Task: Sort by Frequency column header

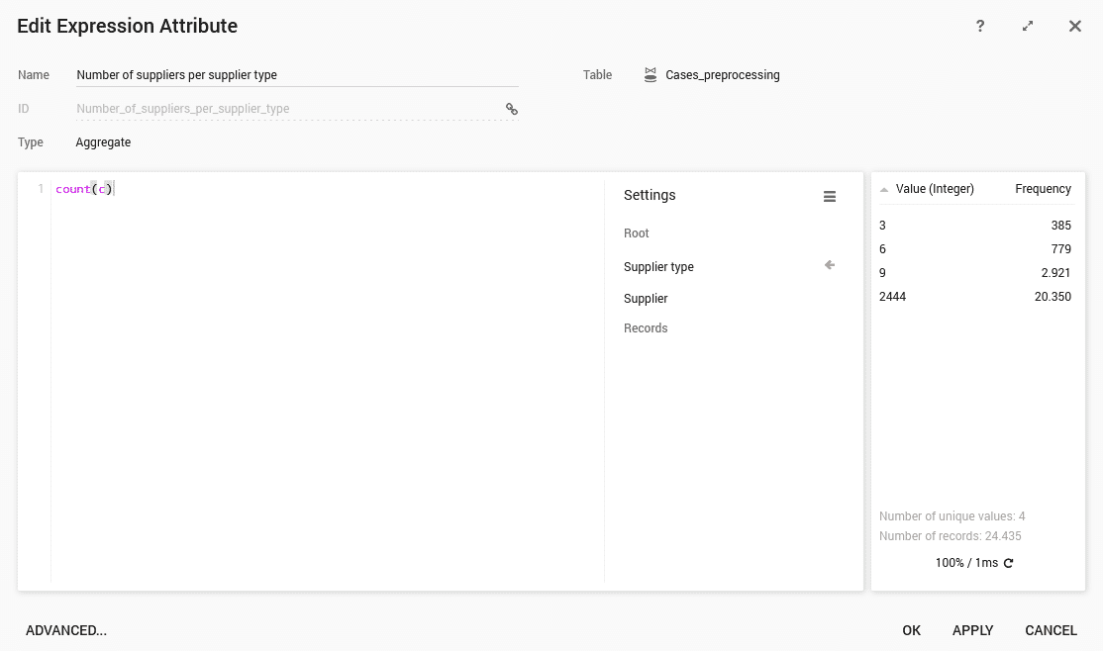Action: [x=1043, y=189]
